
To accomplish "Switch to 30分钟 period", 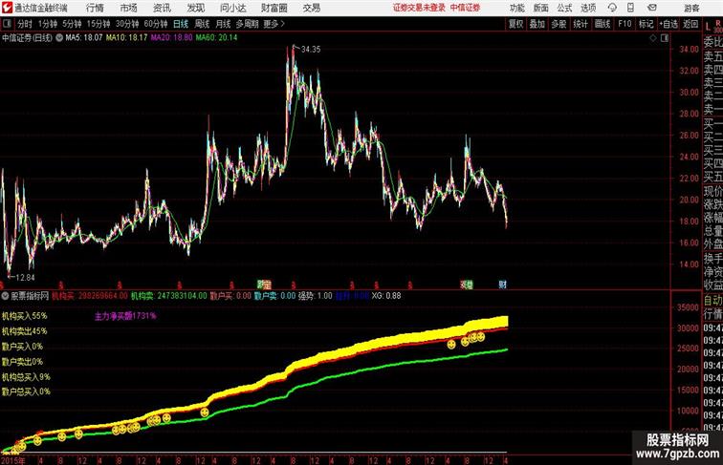I will pyautogui.click(x=127, y=24).
